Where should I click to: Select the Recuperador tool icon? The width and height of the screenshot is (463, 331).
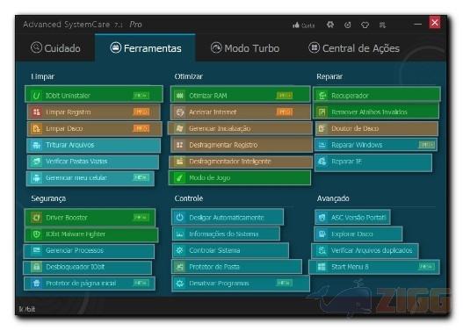click(322, 96)
